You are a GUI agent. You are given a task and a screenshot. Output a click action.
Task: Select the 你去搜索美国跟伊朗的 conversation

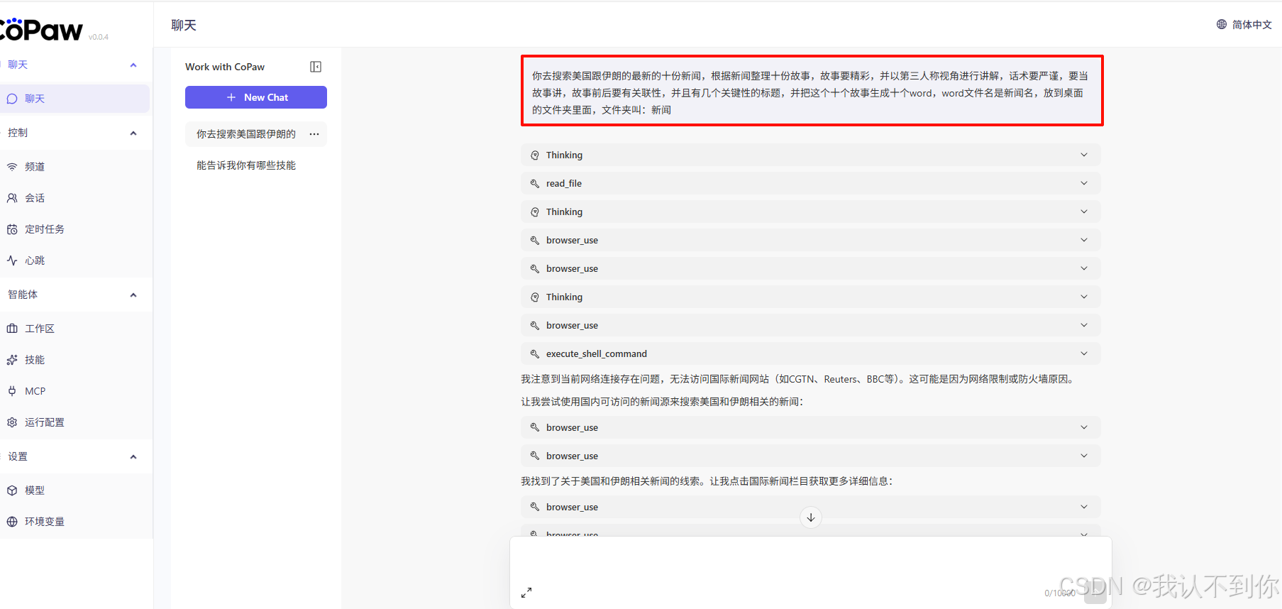click(246, 134)
